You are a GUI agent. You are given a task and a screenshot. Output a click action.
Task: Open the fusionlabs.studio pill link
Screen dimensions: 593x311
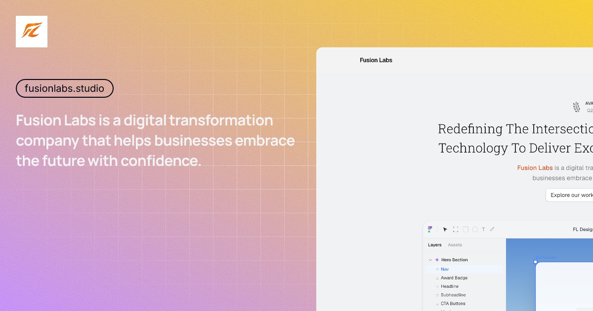coord(65,88)
